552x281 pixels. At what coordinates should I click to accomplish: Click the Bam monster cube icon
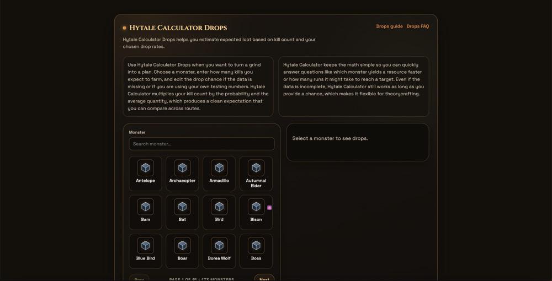pyautogui.click(x=145, y=207)
